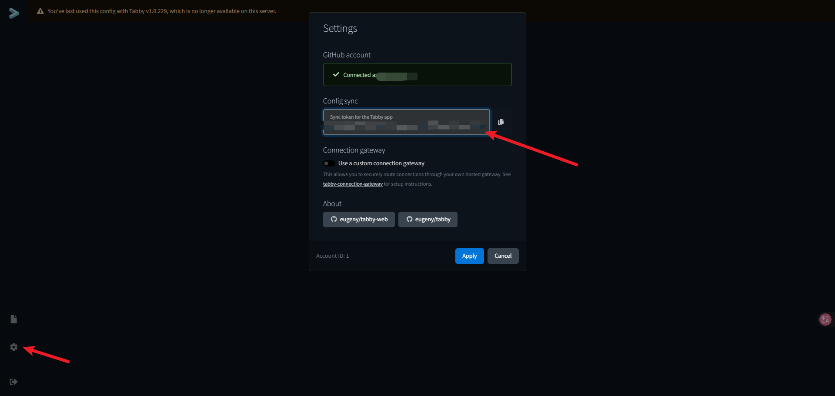Focus the sync token input field

[406, 123]
